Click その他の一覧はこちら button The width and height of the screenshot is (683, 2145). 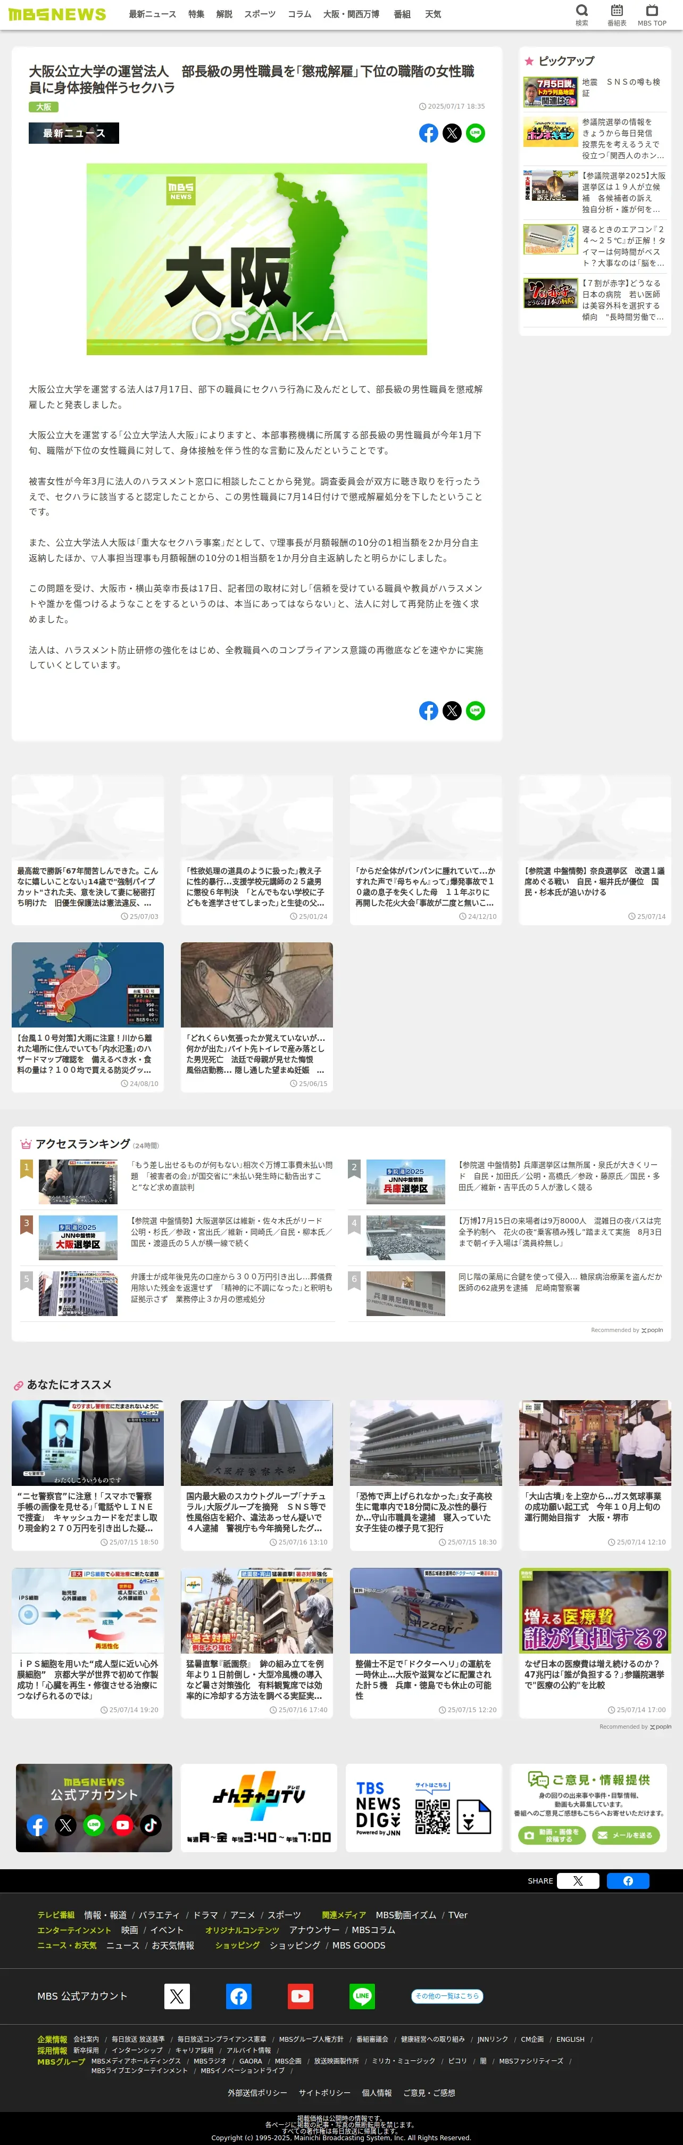click(447, 1996)
